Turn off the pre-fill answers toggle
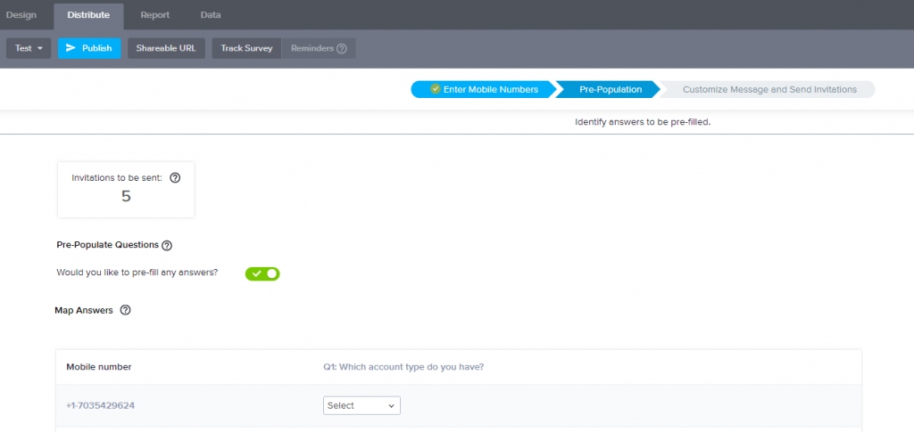Screen dimensions: 914x432 click(262, 273)
